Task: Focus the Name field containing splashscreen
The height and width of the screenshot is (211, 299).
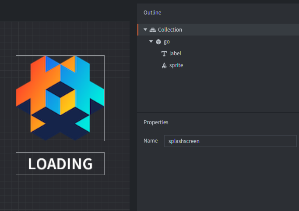Action: pos(230,141)
